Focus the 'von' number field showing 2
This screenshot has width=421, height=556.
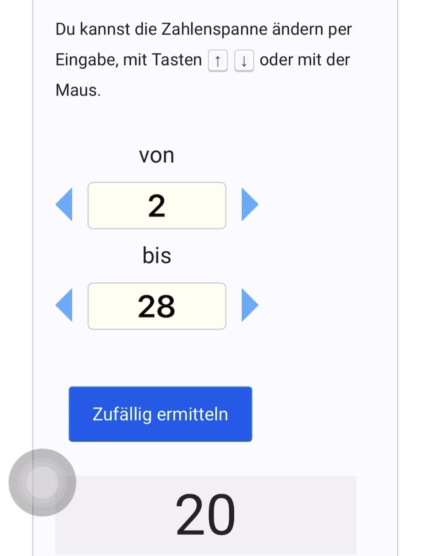coord(157,205)
